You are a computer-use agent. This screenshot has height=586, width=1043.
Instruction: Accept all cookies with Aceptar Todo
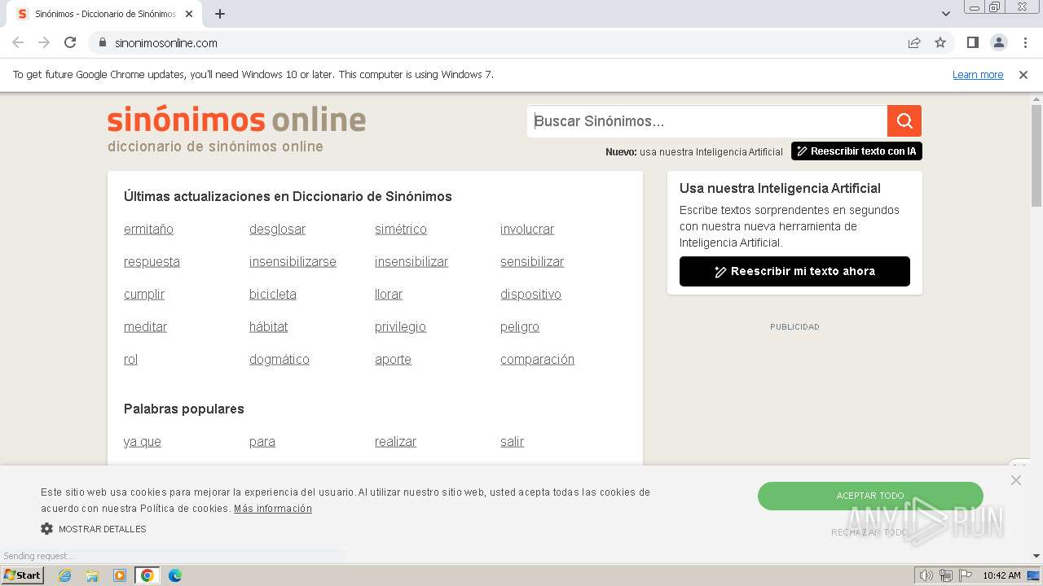point(870,496)
